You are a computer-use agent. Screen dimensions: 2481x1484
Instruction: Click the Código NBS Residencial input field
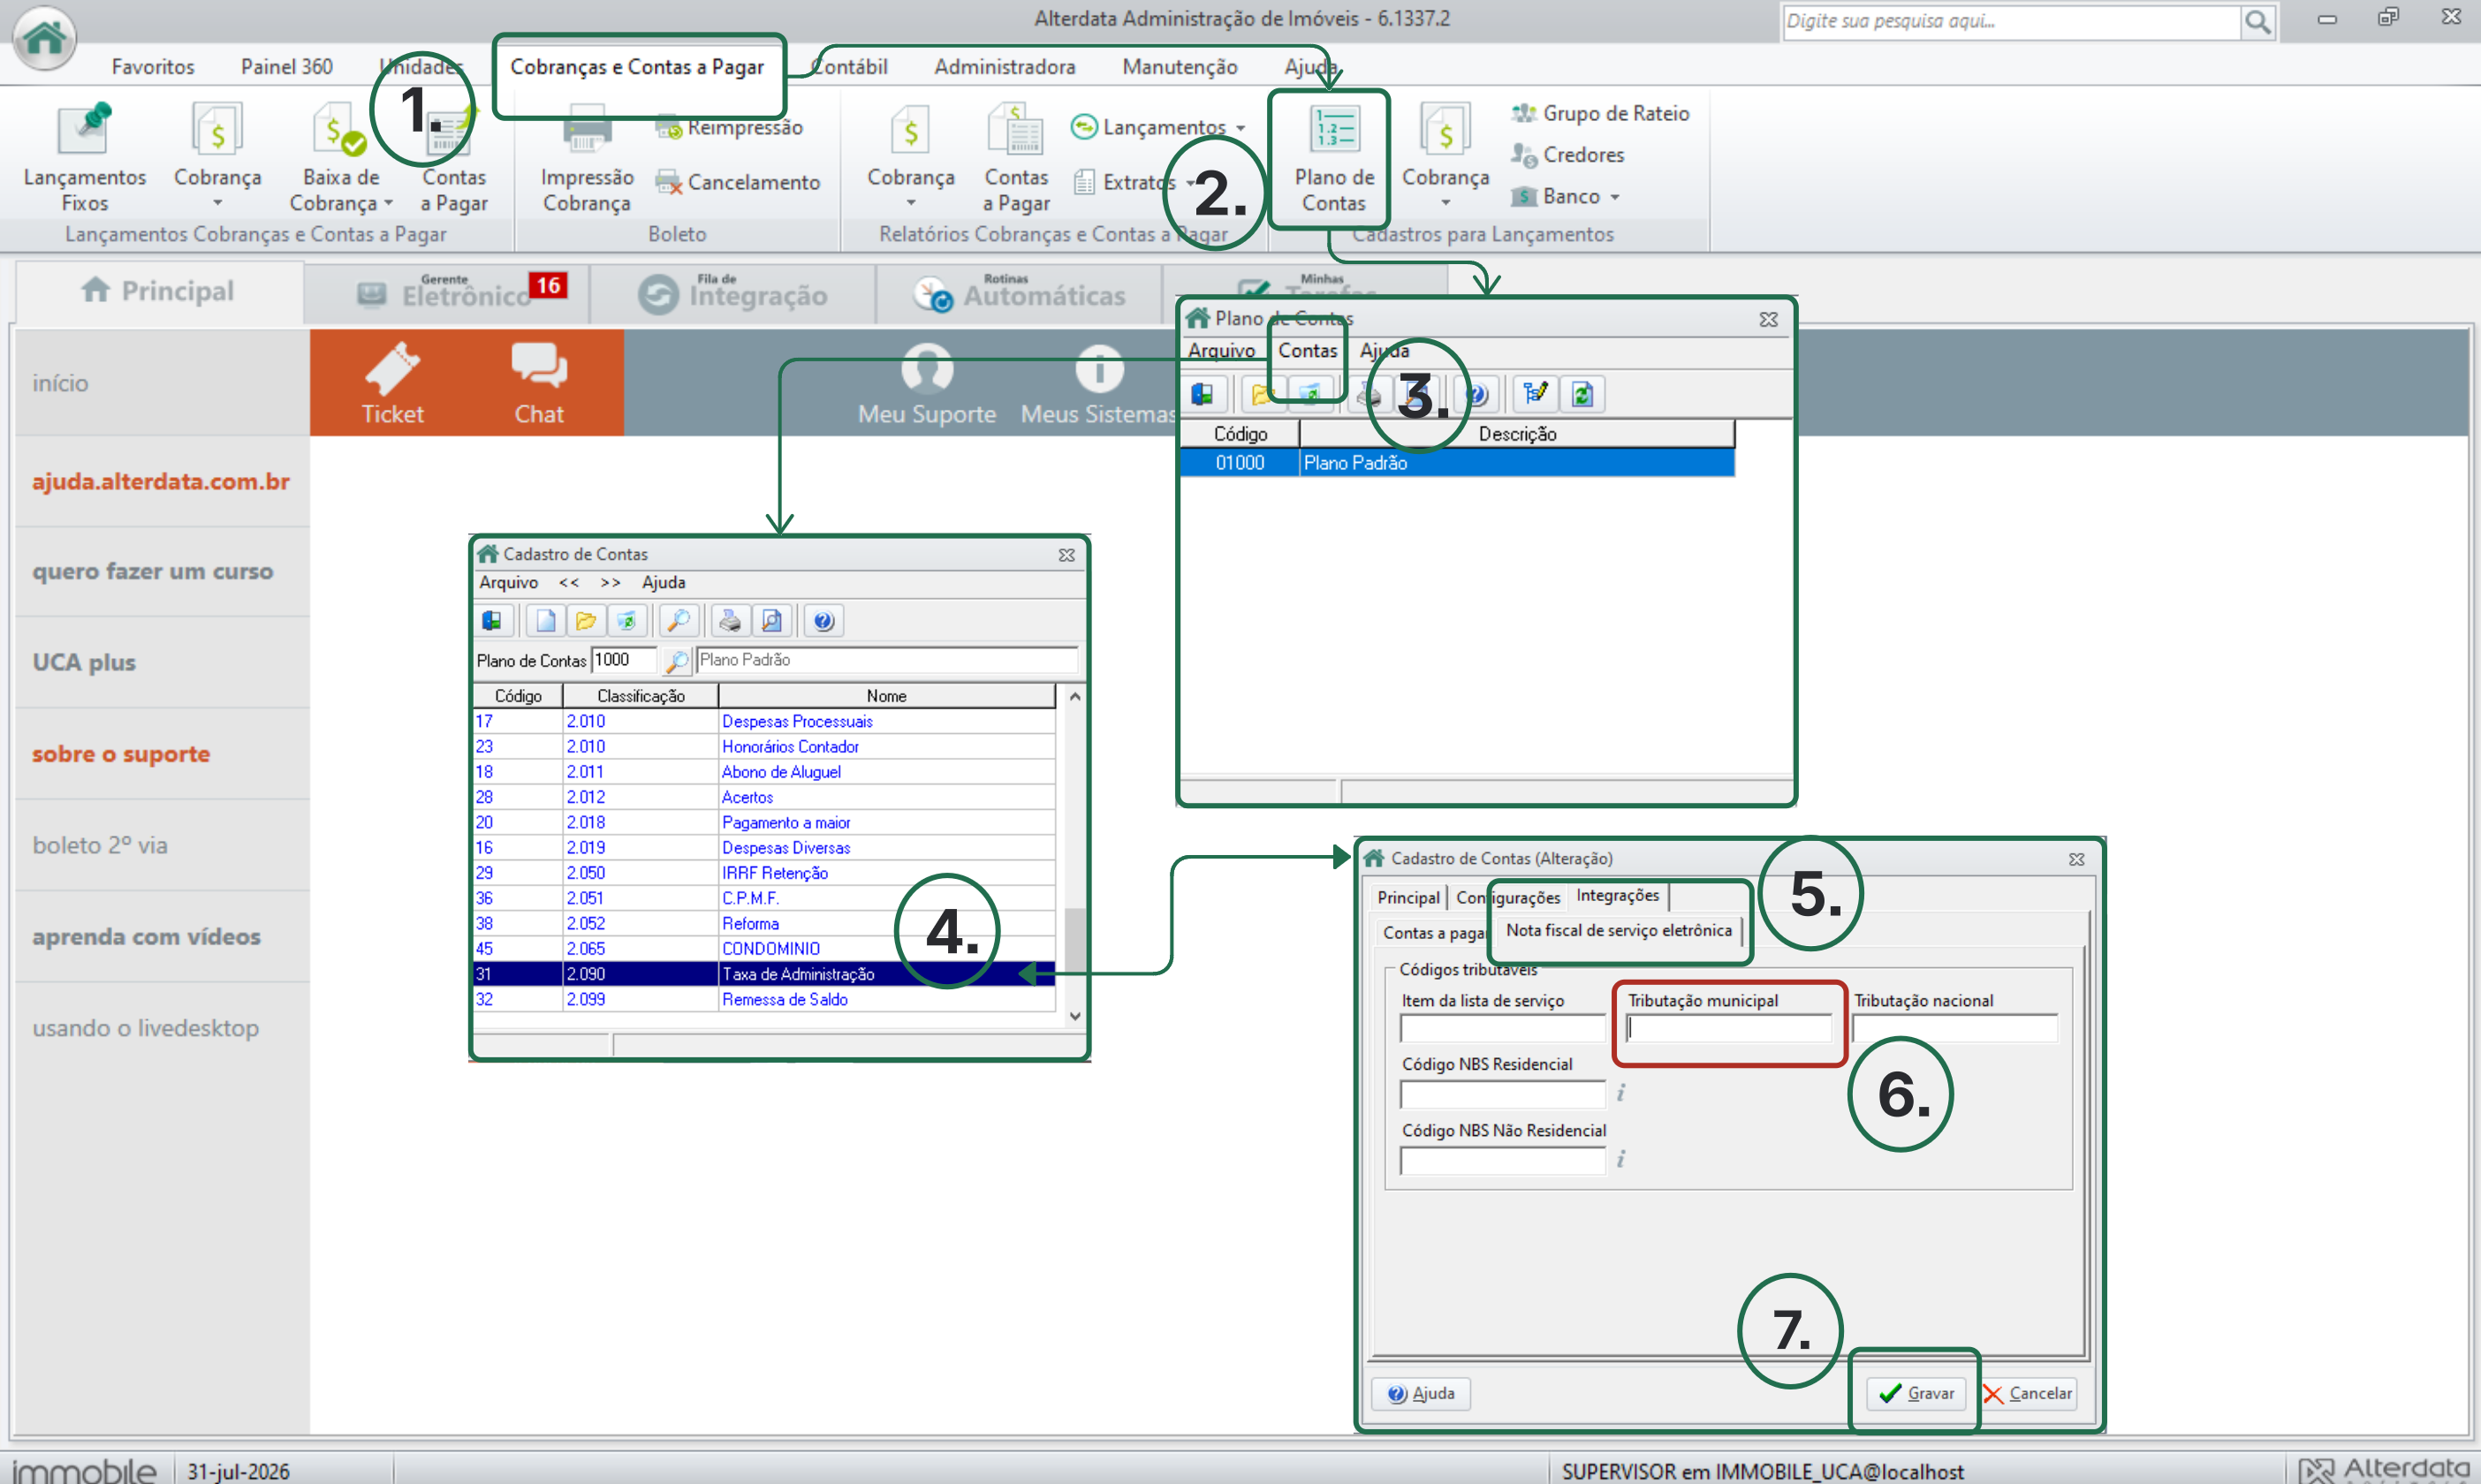[1503, 1094]
